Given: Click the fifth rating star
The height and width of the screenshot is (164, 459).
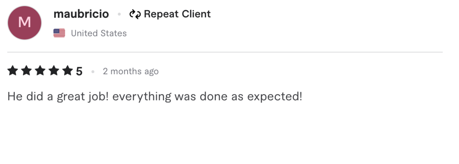Looking at the screenshot, I should [x=68, y=71].
